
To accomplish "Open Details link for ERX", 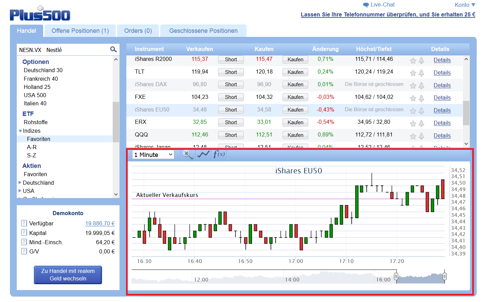I will 442,123.
